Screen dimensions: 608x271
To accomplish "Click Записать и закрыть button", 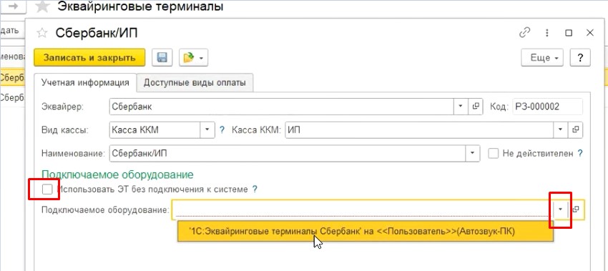I will point(89,58).
